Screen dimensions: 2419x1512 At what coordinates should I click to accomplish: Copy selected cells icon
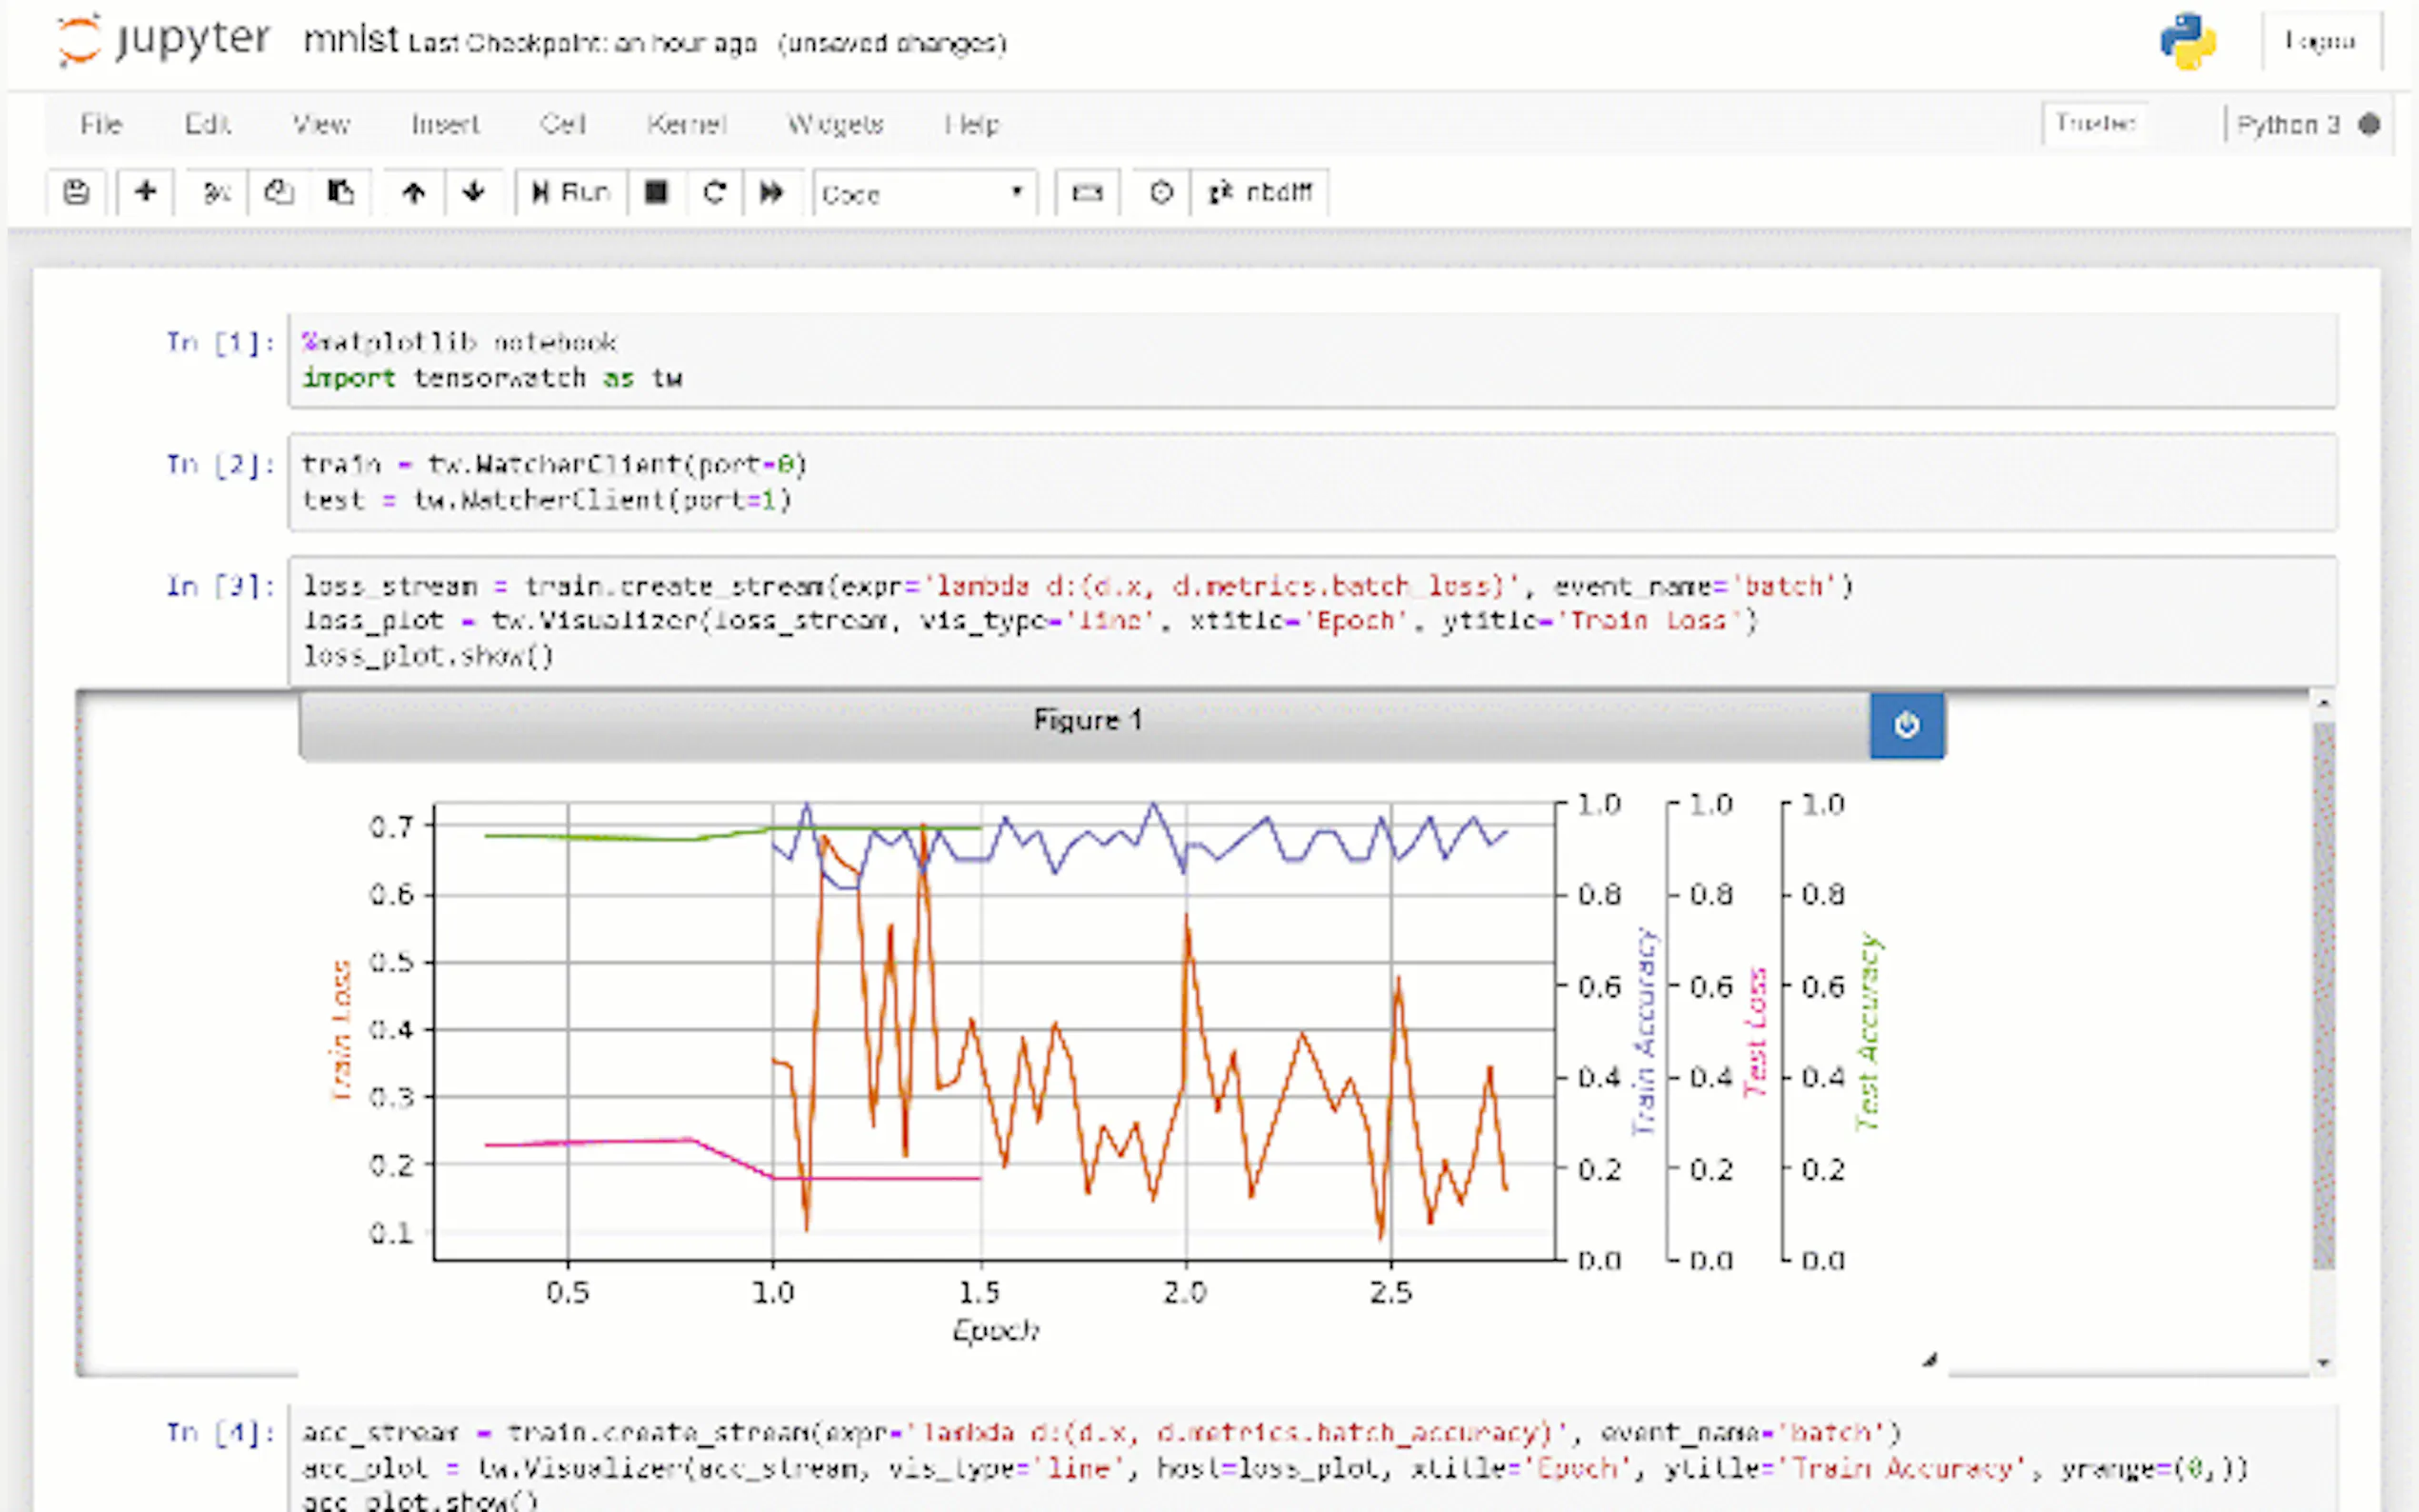click(278, 192)
